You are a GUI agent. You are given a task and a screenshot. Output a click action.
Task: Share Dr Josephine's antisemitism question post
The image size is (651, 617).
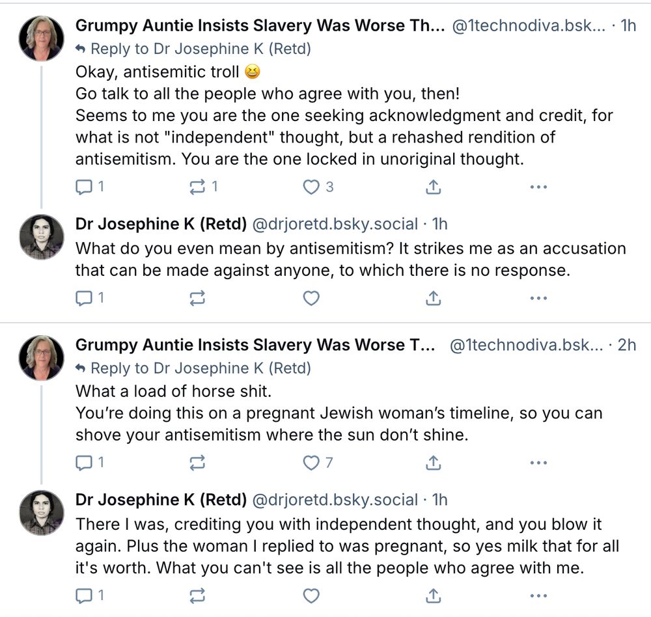(433, 297)
